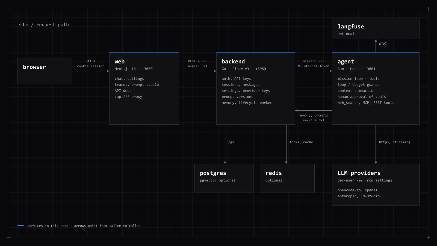Click the blue legend line marker
This screenshot has width=437, height=246.
click(x=21, y=226)
